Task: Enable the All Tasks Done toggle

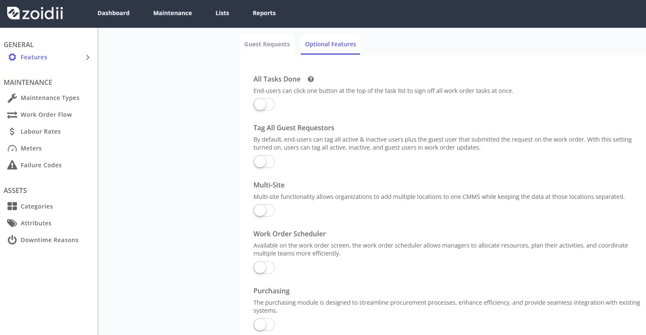Action: point(264,105)
